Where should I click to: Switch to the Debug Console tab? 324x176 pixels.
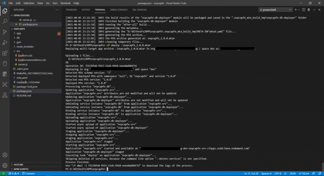[x=119, y=10]
